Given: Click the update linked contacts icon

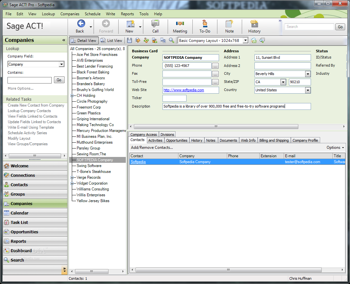Looking at the screenshot, I should [155, 40].
